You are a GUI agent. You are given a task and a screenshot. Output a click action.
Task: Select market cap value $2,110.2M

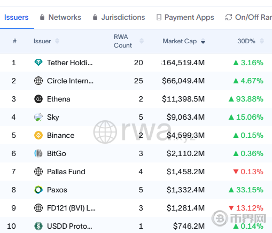[x=185, y=153]
